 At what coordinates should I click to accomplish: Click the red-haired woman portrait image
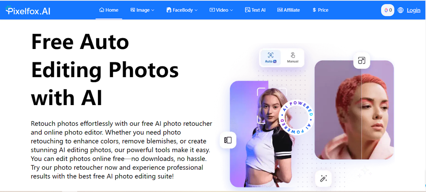tap(354, 110)
